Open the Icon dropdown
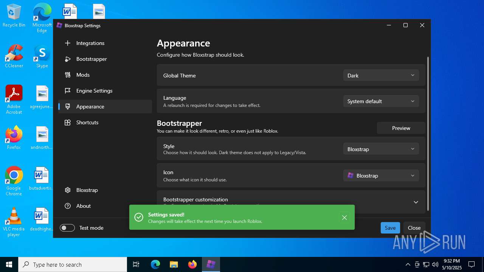The width and height of the screenshot is (484, 272). pyautogui.click(x=381, y=176)
